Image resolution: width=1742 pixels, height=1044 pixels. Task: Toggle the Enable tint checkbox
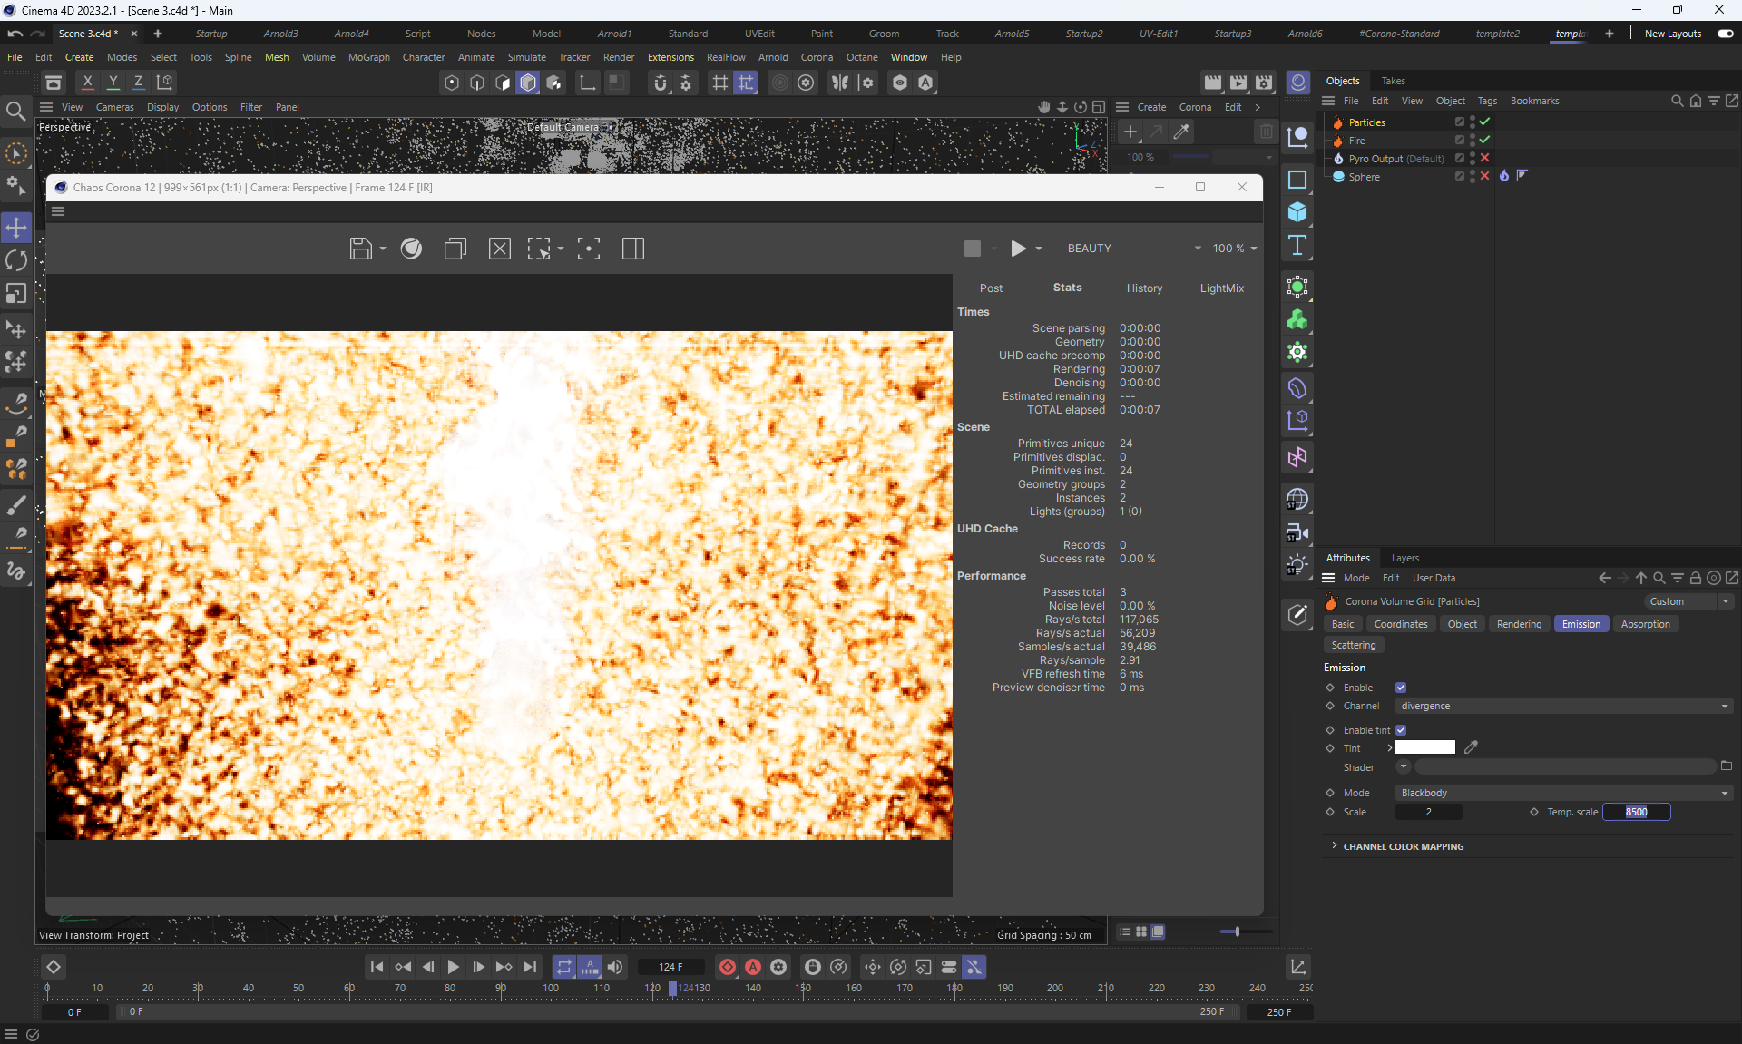point(1401,730)
